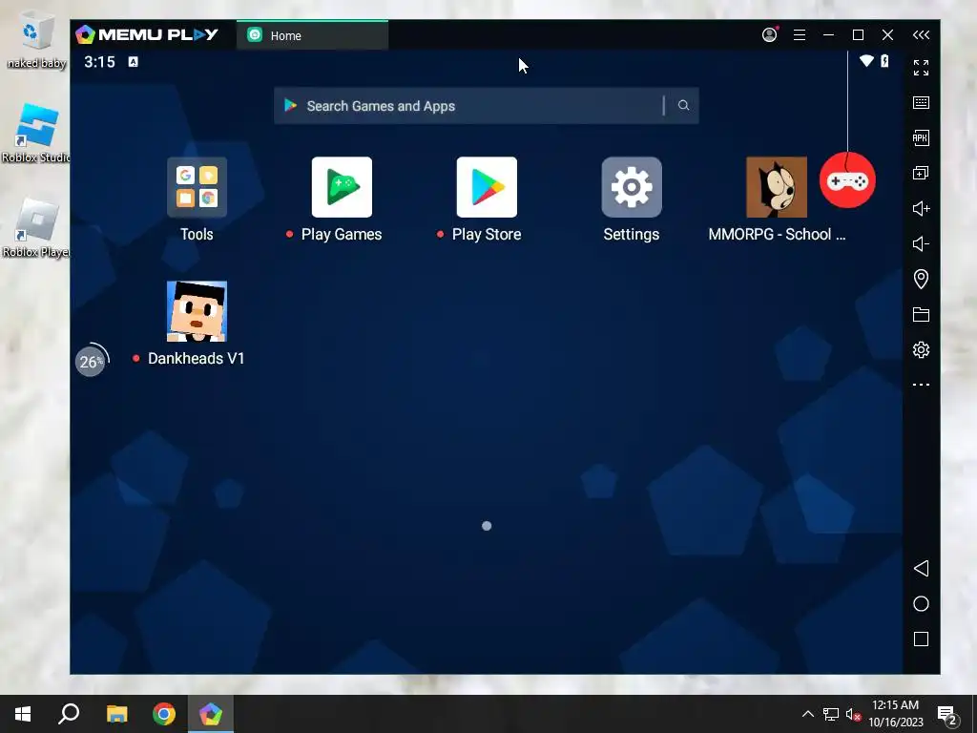Open the keyboard mapping tool

tap(921, 103)
